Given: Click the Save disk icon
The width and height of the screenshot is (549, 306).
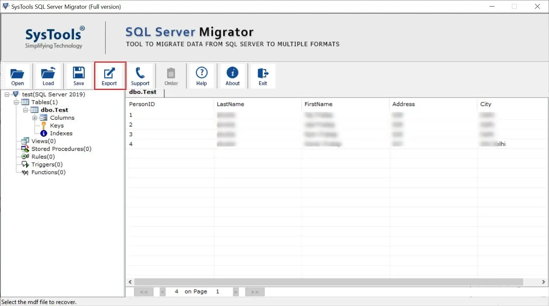Looking at the screenshot, I should 79,76.
